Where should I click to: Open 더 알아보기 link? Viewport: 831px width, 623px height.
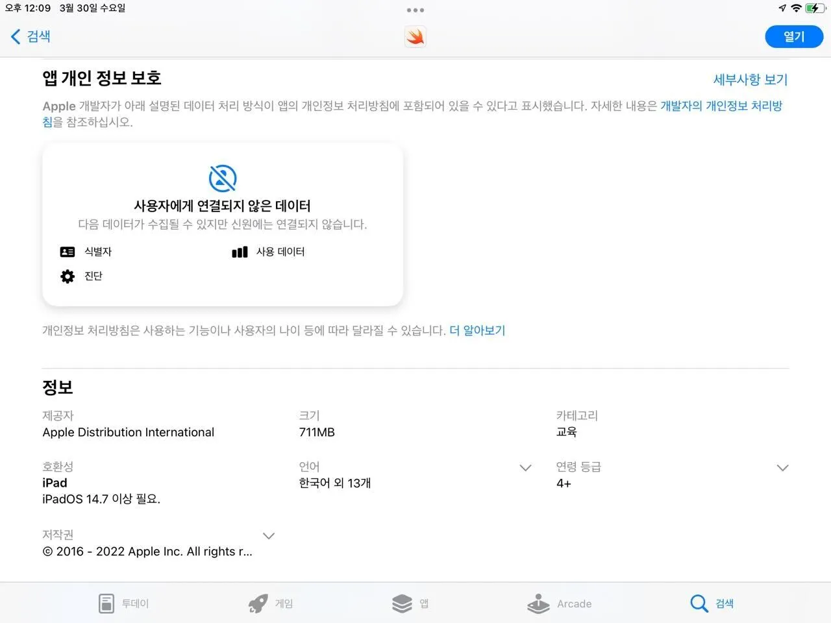(x=477, y=330)
